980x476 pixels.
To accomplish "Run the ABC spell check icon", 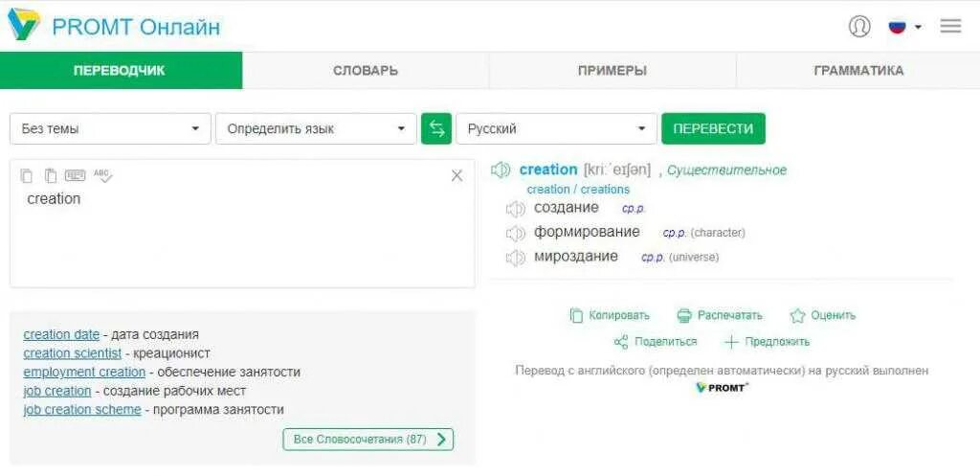I will 103,176.
